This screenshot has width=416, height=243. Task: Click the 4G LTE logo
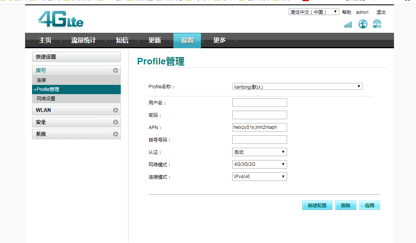point(61,20)
